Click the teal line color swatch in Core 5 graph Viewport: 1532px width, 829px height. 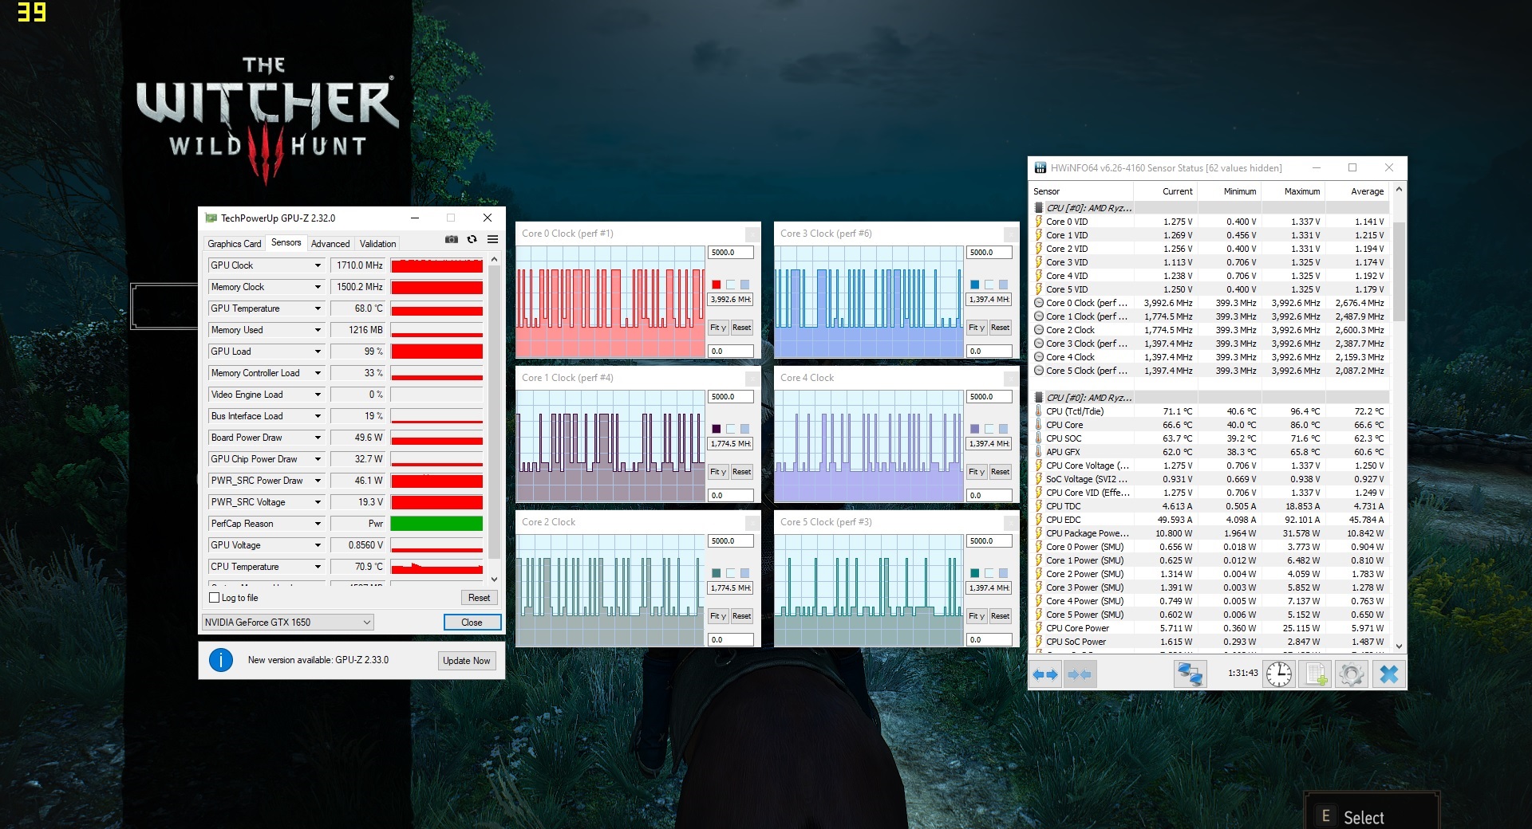click(x=975, y=573)
